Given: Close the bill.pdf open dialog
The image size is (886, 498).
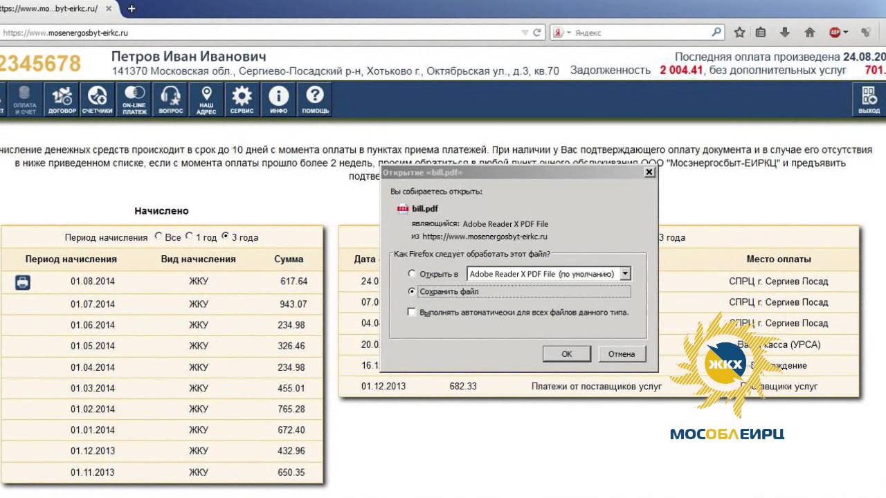Looking at the screenshot, I should click(x=649, y=172).
